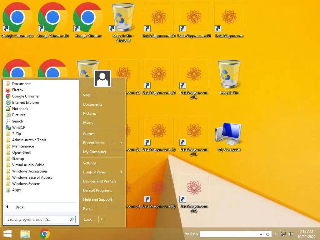
Task: Click the taskbar Address input field
Action: click(229, 234)
